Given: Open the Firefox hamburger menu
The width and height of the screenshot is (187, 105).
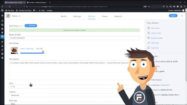Looking at the screenshot, I should click(x=185, y=6).
